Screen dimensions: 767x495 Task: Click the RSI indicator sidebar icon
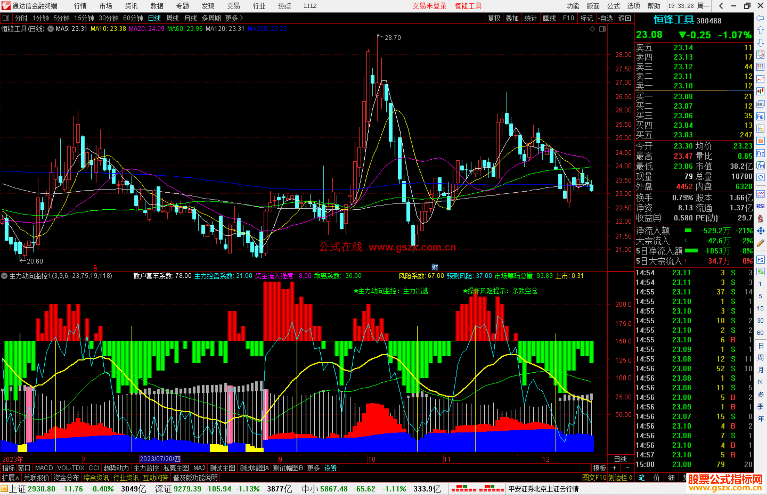click(x=760, y=206)
